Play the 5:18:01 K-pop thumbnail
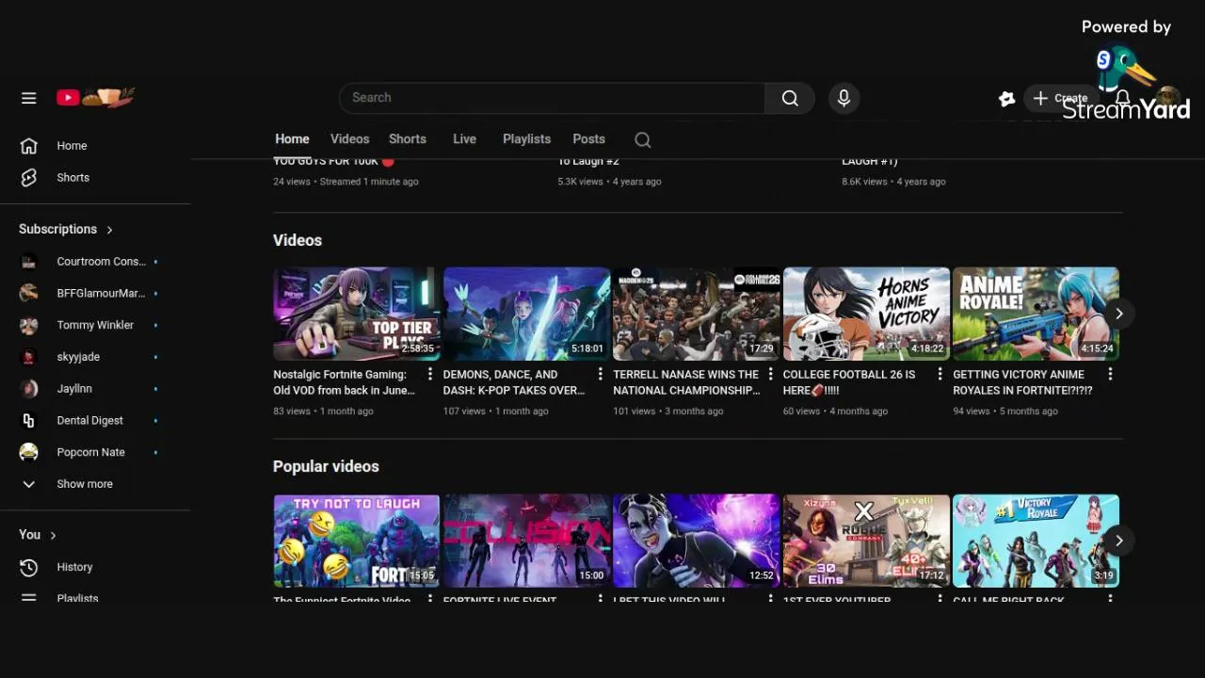This screenshot has width=1205, height=678. click(526, 314)
